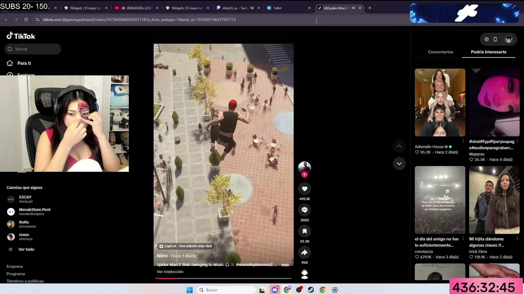Mute the Spider-Man 2 tab audio icon
This screenshot has width=524, height=294.
[353, 8]
